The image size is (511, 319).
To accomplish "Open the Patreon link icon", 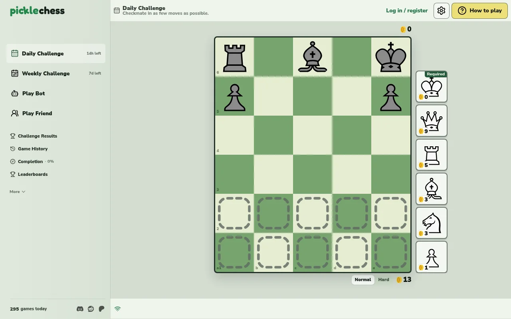I will coord(101,309).
